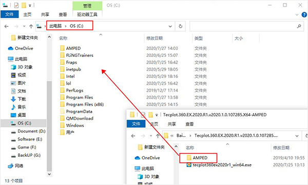Open 主页 tab in Tecplot folder window
Viewport: 308px width, 185px height.
click(x=154, y=124)
